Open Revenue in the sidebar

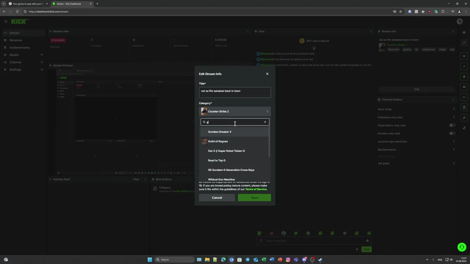tap(23, 40)
